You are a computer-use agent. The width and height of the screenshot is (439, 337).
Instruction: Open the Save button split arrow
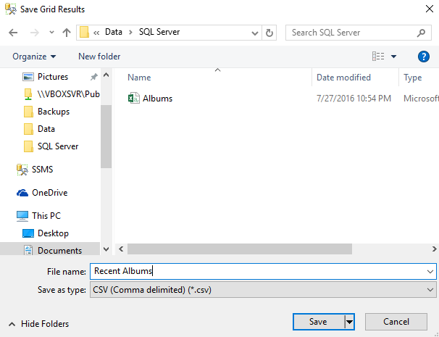point(349,322)
